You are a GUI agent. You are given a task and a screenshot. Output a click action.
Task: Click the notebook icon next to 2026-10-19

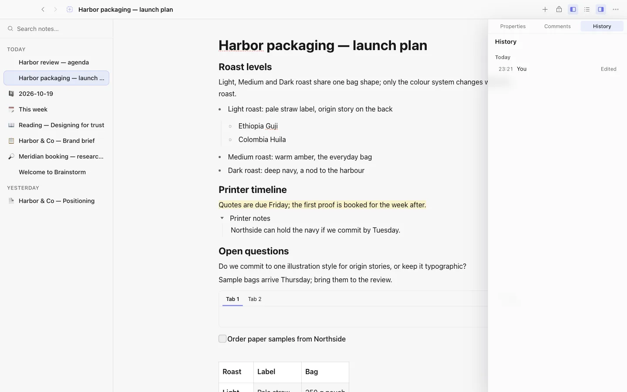(x=11, y=94)
